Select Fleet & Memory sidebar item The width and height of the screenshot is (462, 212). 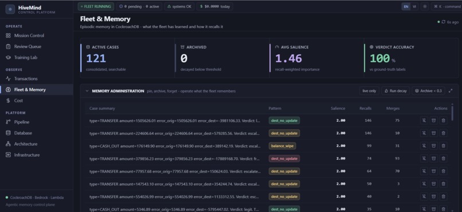[37, 90]
